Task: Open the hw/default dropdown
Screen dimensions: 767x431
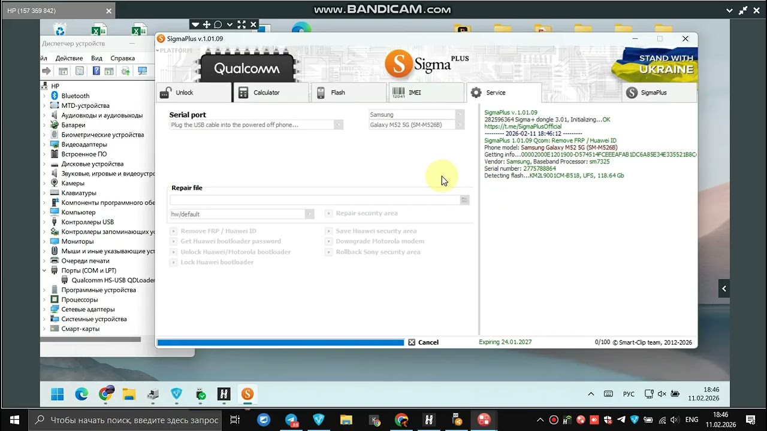Action: click(309, 214)
